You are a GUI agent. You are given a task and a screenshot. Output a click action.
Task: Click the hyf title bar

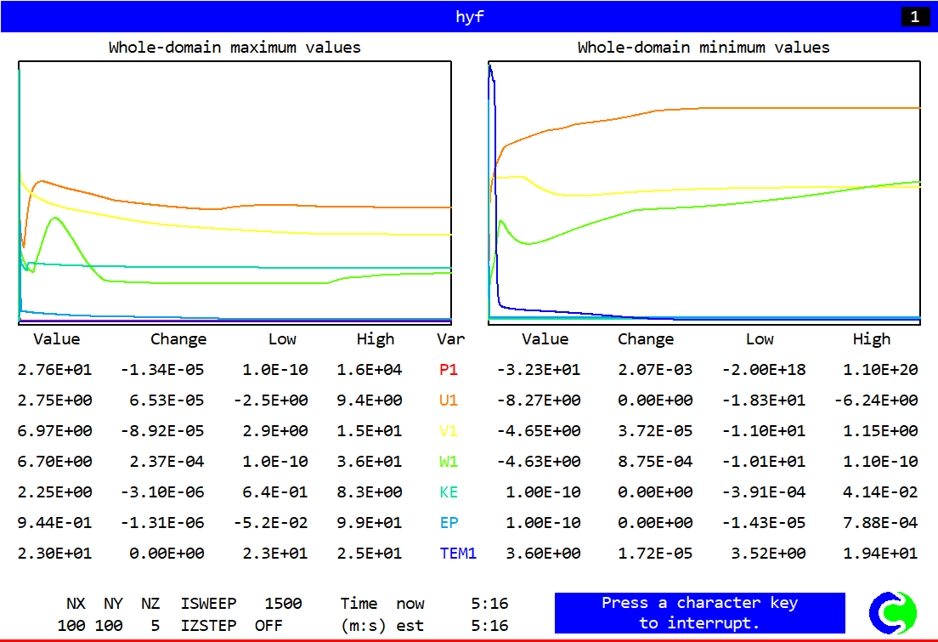[x=469, y=17]
